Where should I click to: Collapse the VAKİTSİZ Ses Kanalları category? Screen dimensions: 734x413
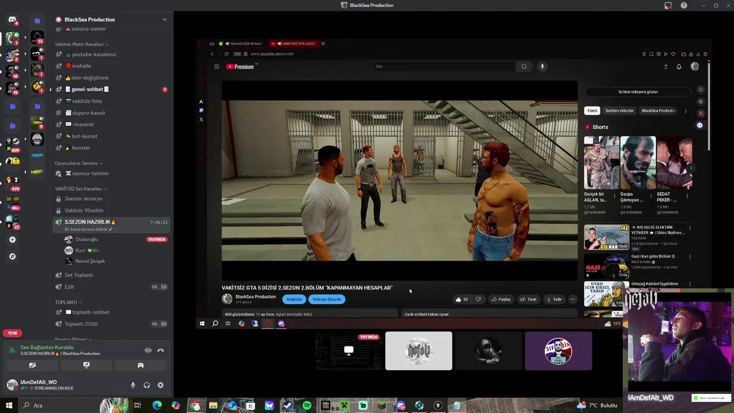click(x=81, y=189)
